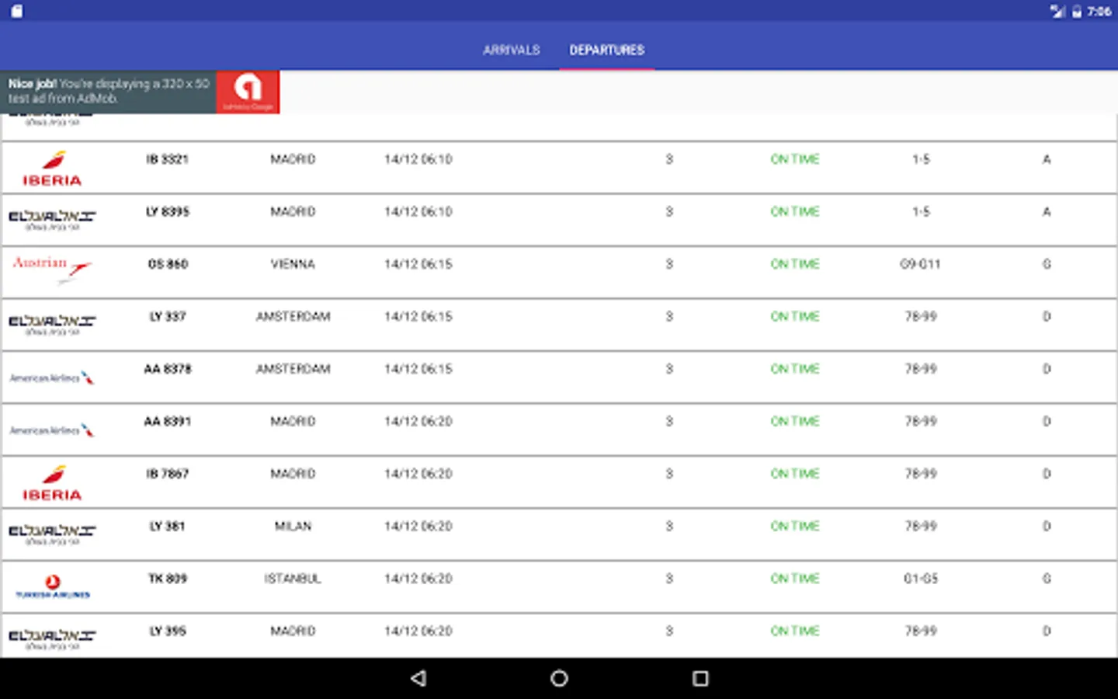Screen dimensions: 1118x699
Task: Tap MILAN destination in LY 381 row
Action: tap(293, 526)
